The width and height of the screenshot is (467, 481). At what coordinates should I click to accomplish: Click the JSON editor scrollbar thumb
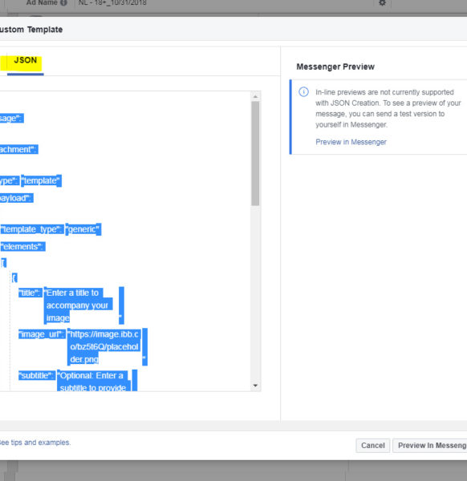tap(255, 153)
